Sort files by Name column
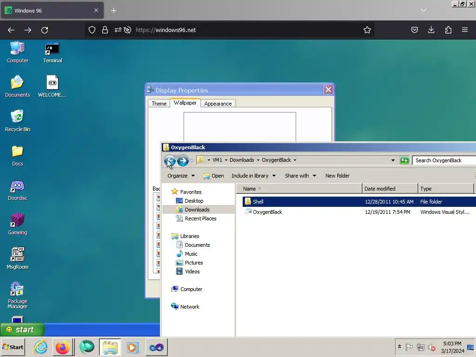476x357 pixels. click(299, 189)
